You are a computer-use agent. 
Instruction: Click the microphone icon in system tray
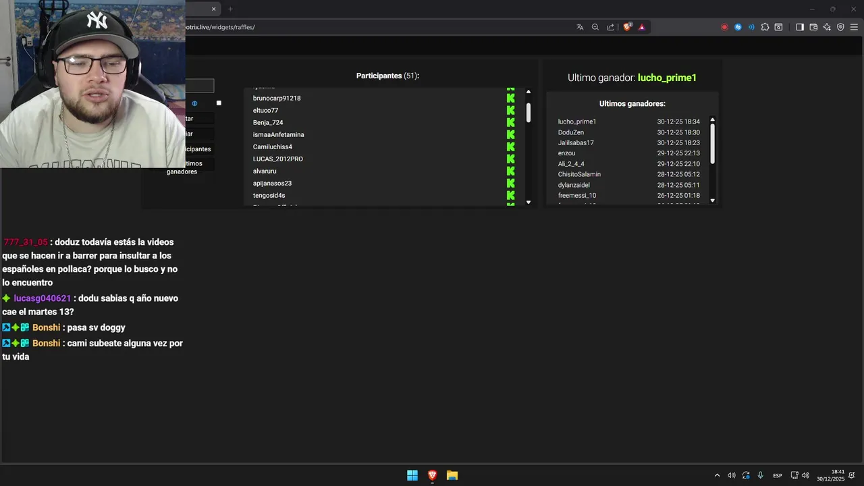coord(761,475)
